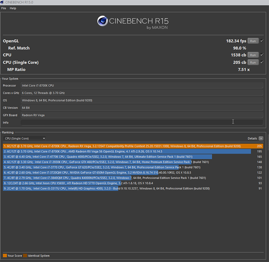The height and width of the screenshot is (262, 269).
Task: Open the Help menu
Action: coord(13,8)
